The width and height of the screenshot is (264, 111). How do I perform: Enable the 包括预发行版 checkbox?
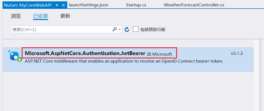(136, 29)
